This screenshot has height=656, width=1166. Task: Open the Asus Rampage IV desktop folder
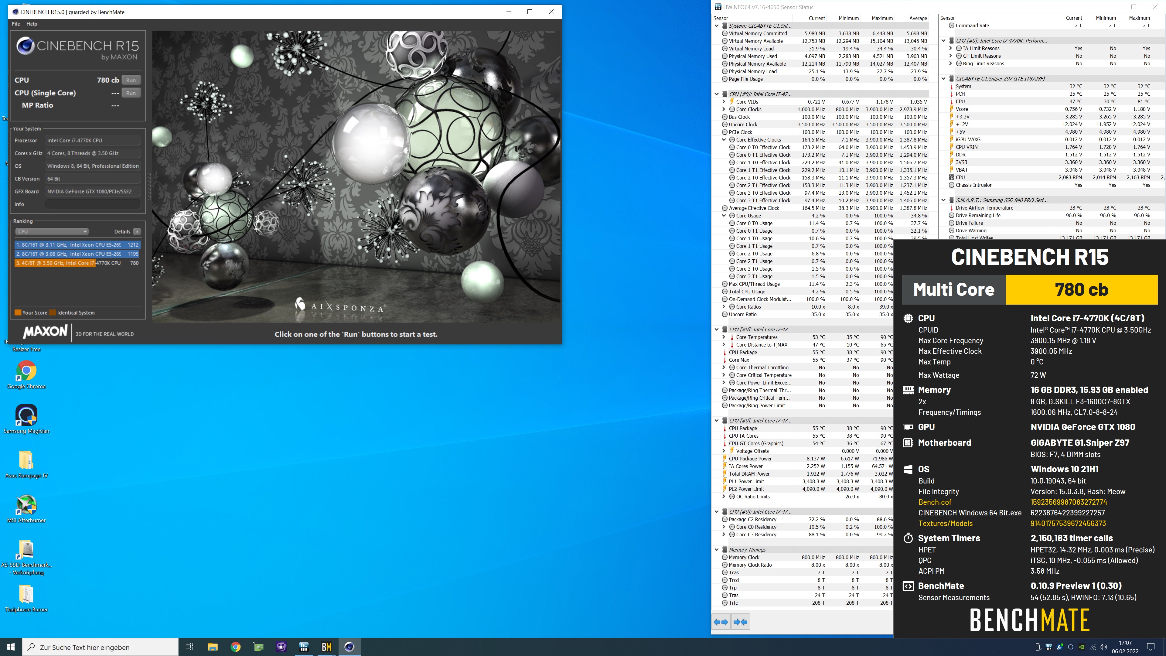[26, 464]
